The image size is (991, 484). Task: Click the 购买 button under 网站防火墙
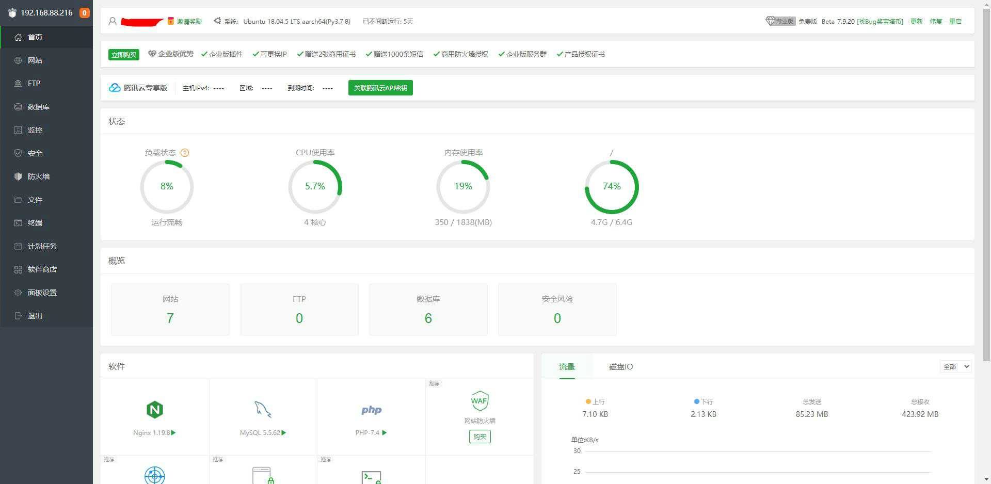click(x=480, y=437)
